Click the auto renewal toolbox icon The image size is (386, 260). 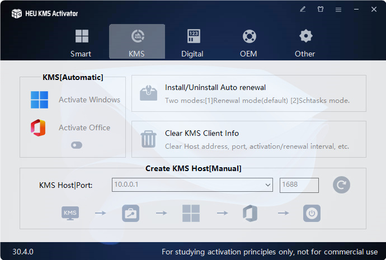pyautogui.click(x=148, y=93)
